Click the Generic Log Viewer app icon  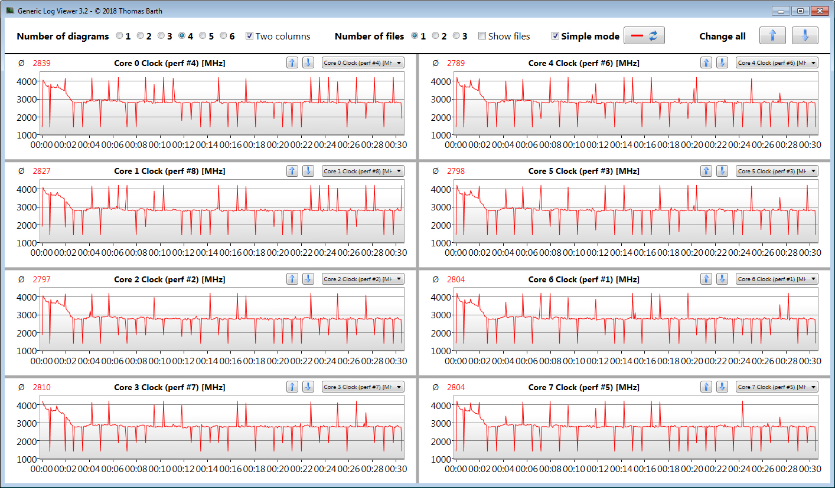[x=10, y=11]
